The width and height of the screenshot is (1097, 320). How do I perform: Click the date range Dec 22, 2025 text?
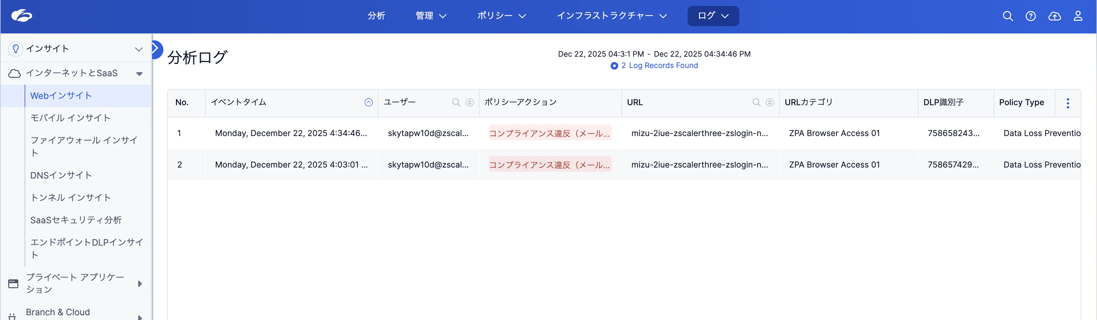click(654, 54)
